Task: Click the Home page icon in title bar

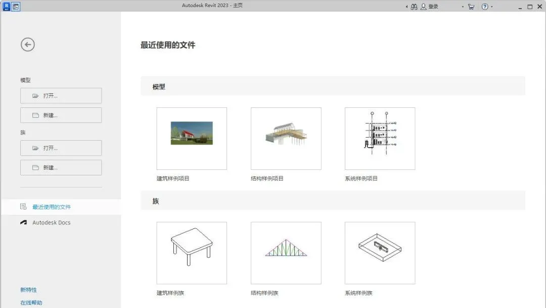Action: [x=16, y=7]
